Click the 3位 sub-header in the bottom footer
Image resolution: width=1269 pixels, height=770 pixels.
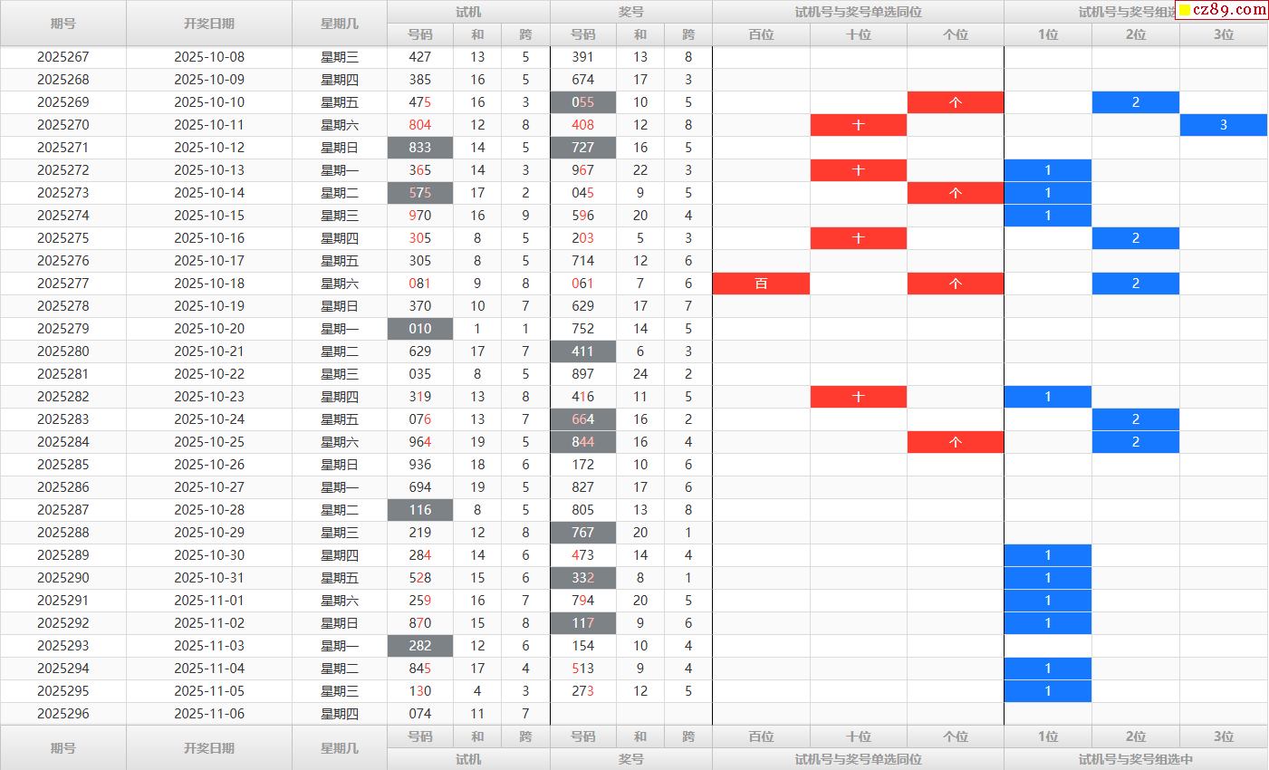point(1224,736)
